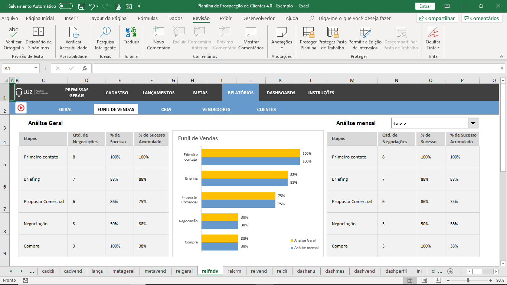This screenshot has width=507, height=285.
Task: Open Pesquisa Inteligente lookup
Action: pyautogui.click(x=105, y=38)
